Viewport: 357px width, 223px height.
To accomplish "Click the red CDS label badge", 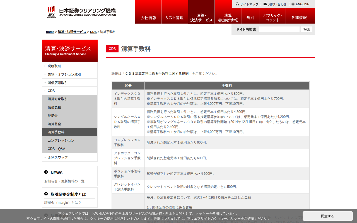I will [x=112, y=49].
